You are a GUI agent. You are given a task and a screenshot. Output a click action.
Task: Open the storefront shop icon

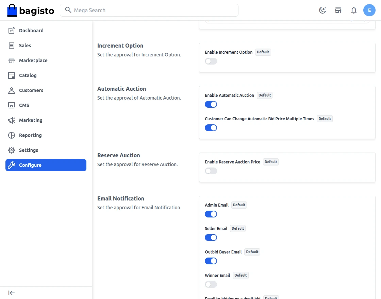tap(338, 10)
